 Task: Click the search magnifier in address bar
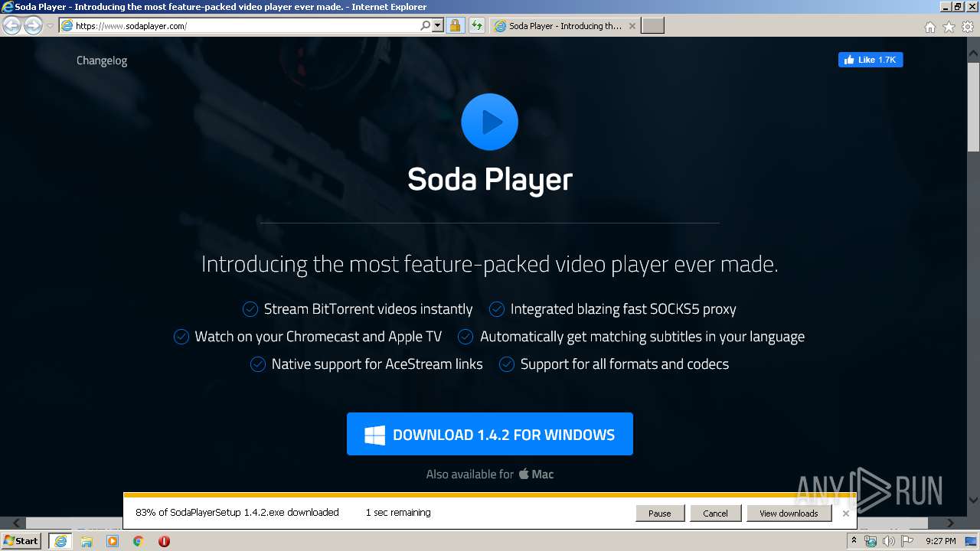pyautogui.click(x=426, y=25)
